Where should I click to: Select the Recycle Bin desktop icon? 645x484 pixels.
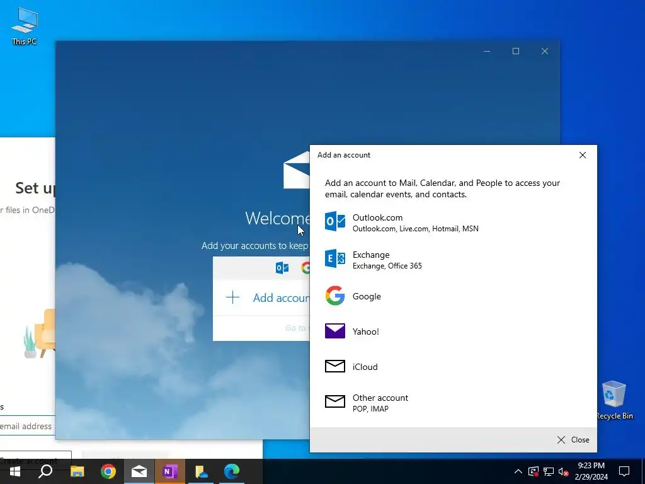614,400
